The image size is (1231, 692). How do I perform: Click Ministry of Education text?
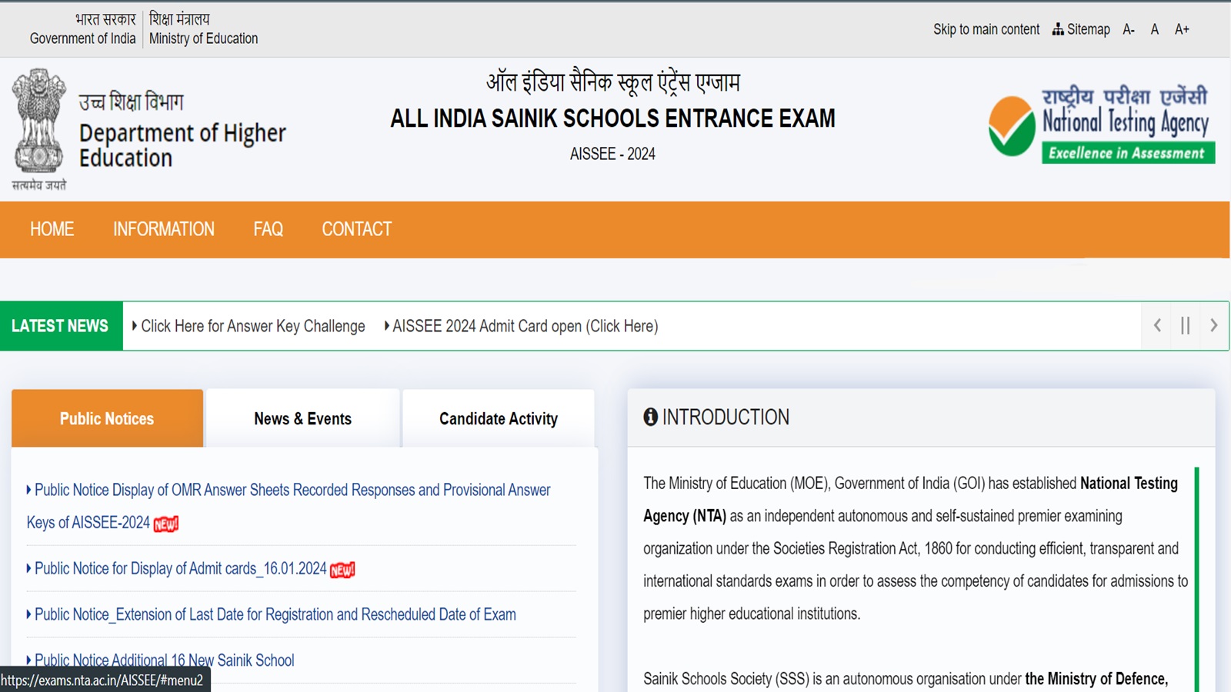pos(203,38)
